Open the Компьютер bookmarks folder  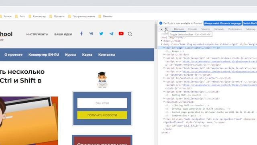point(37,17)
